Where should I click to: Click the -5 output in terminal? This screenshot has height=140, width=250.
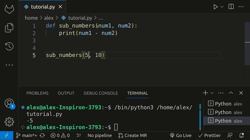pyautogui.click(x=30, y=121)
